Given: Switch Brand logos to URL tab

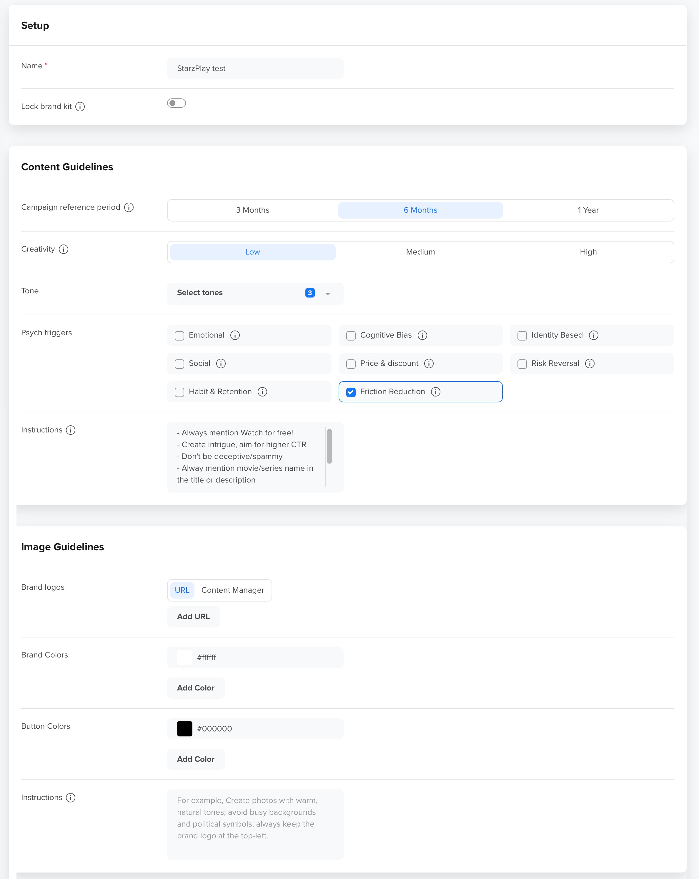Looking at the screenshot, I should [182, 590].
